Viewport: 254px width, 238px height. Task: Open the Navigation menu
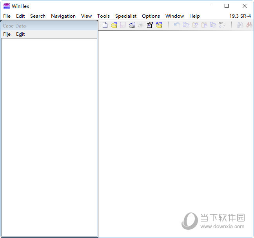coord(63,16)
